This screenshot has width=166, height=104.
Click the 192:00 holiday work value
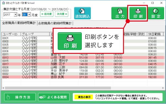pos(152,77)
